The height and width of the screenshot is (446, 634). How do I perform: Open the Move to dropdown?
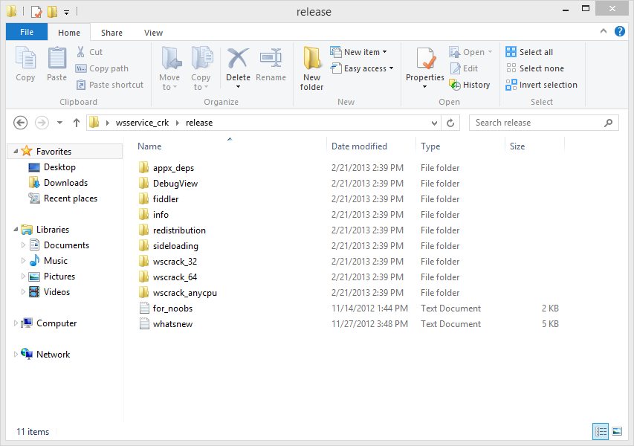169,67
